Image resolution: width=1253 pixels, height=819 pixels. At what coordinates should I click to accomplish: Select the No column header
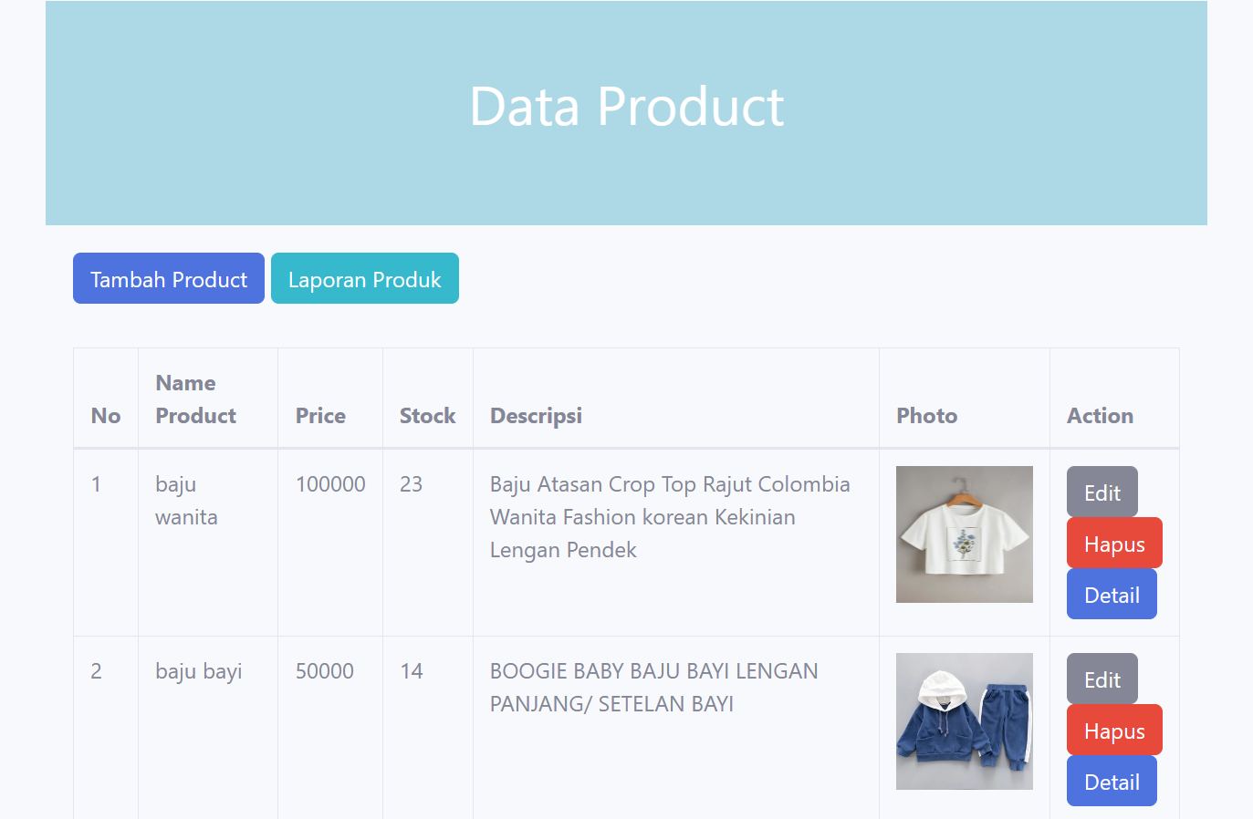tap(106, 416)
